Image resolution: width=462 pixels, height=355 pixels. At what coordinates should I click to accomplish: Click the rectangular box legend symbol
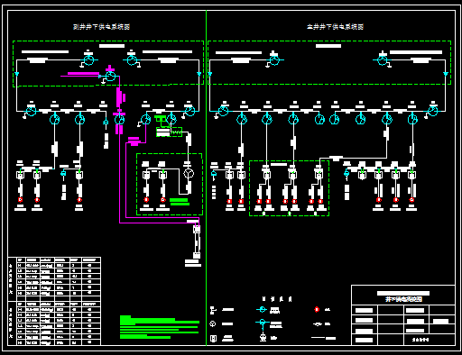[x=213, y=339]
